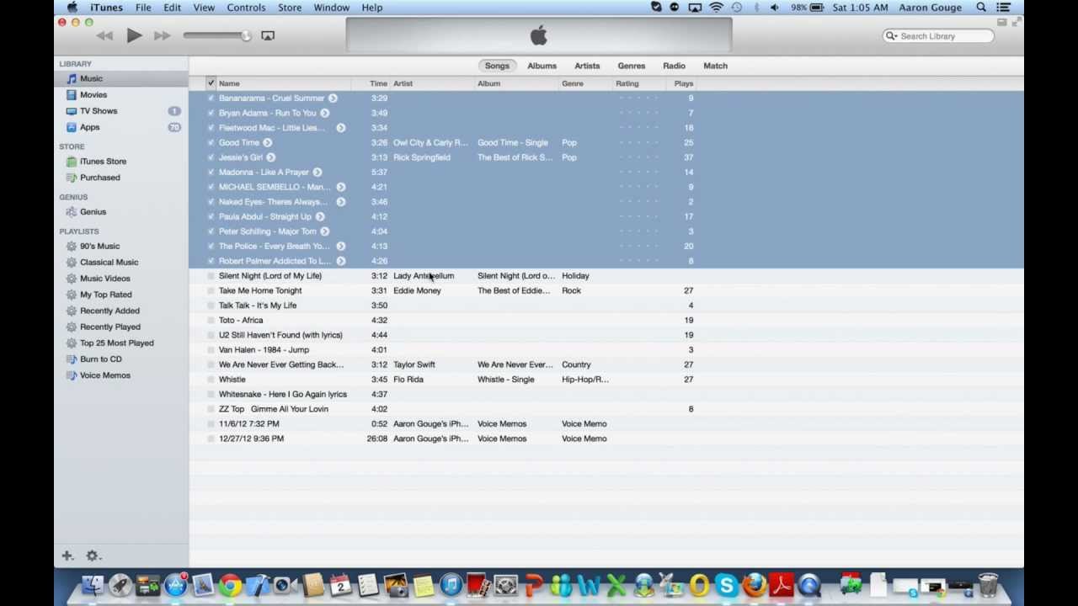Select Movies in the Library sidebar
This screenshot has width=1078, height=606.
point(121,94)
